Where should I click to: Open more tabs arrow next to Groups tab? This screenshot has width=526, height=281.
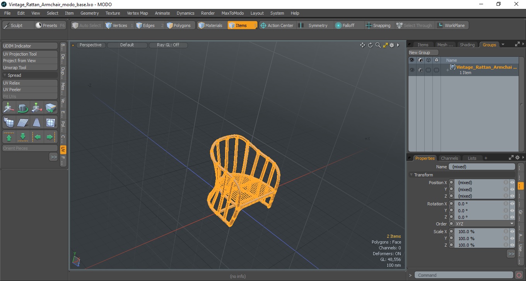503,44
